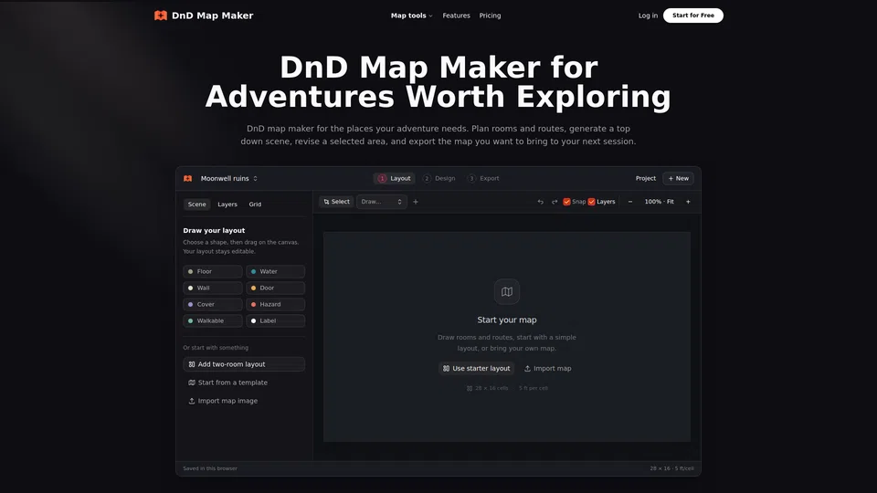Click the '28 × 16 · 5 ft/cell' status text
The width and height of the screenshot is (877, 493).
pos(671,468)
